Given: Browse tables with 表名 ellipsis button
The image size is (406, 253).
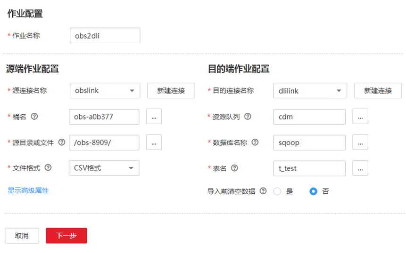Looking at the screenshot, I should [x=360, y=168].
